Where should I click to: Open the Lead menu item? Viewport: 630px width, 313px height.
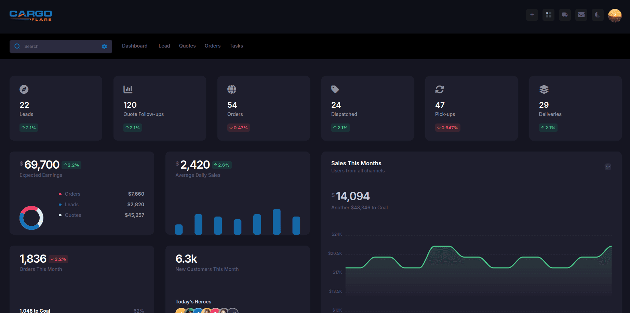(164, 46)
